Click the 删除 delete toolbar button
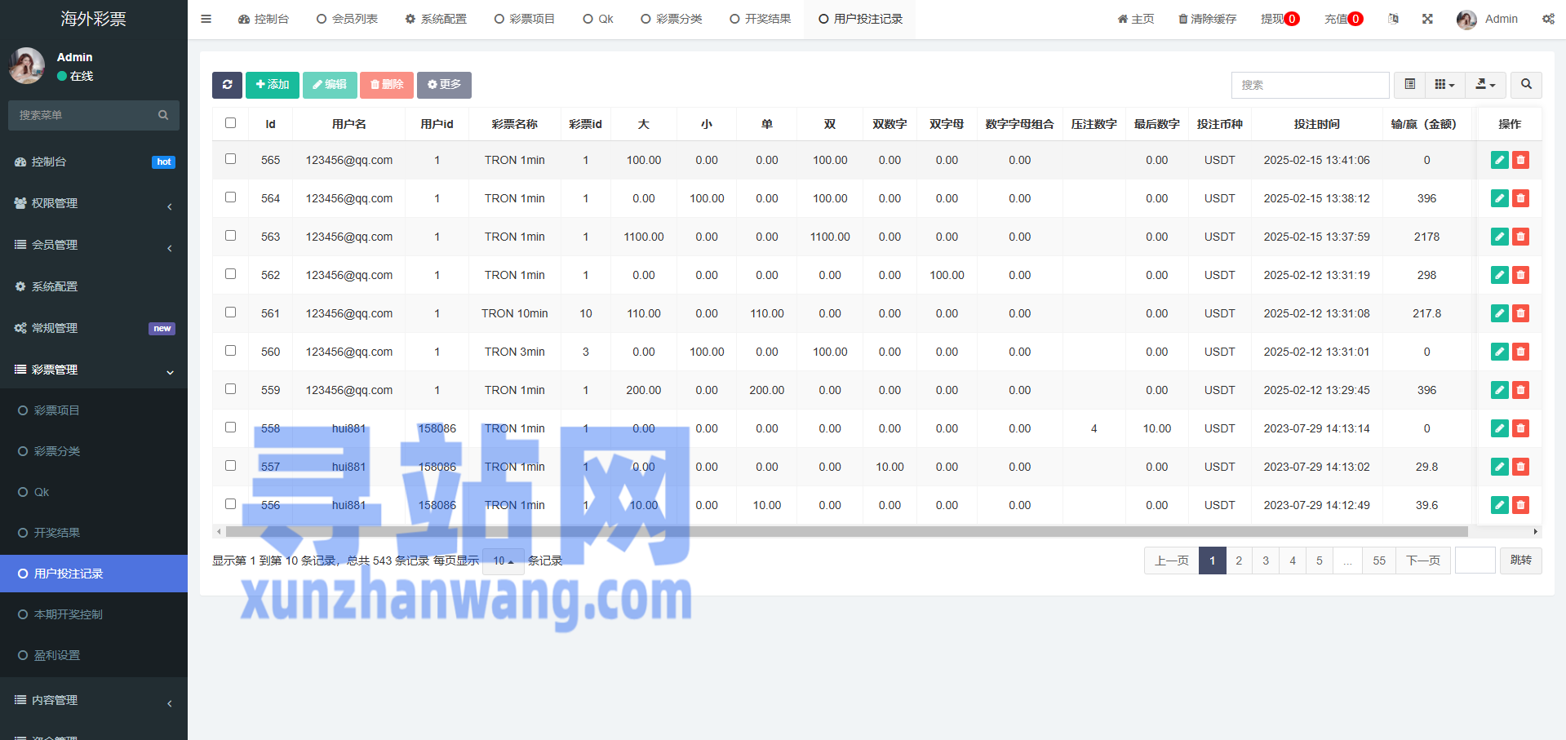Viewport: 1566px width, 740px height. (x=387, y=85)
